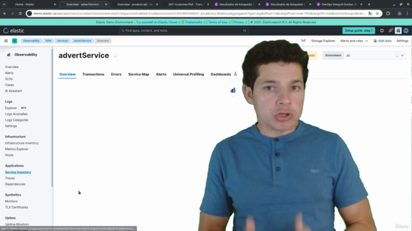Open Synthetics Monitors

(x=12, y=201)
